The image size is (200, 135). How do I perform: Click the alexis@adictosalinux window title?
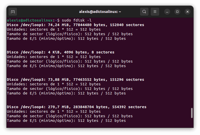100,12
